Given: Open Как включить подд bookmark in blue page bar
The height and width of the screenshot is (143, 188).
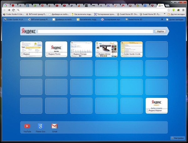Looking at the screenshot, I should [x=87, y=19].
